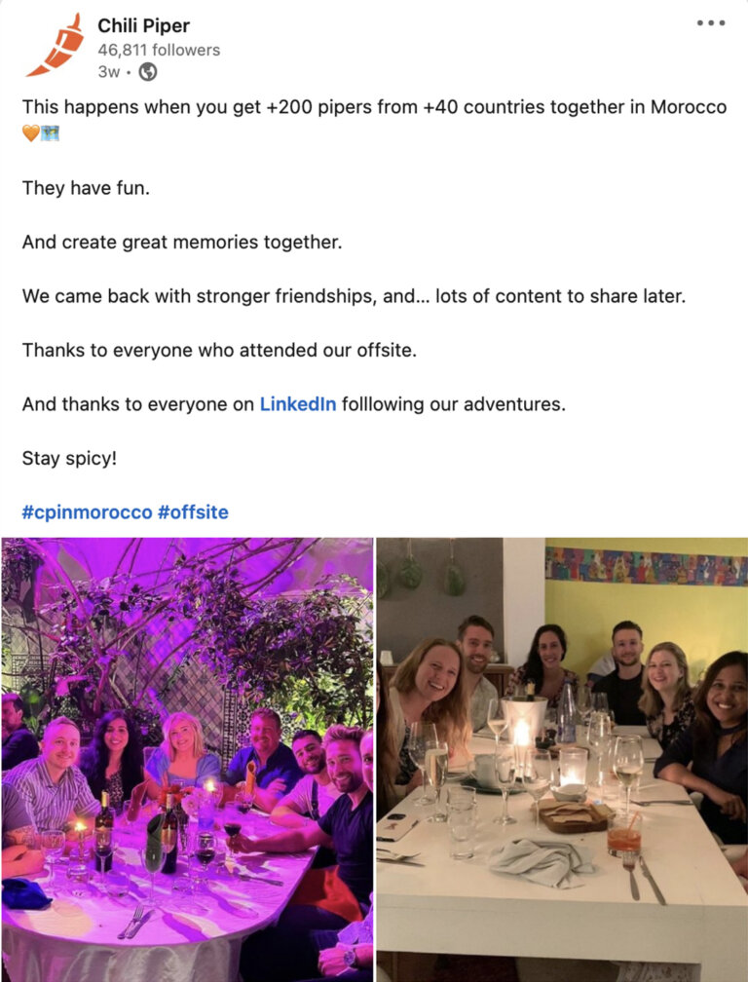Screen dimensions: 748x982
Task: Click the "following our adventures" text
Action: tap(454, 403)
